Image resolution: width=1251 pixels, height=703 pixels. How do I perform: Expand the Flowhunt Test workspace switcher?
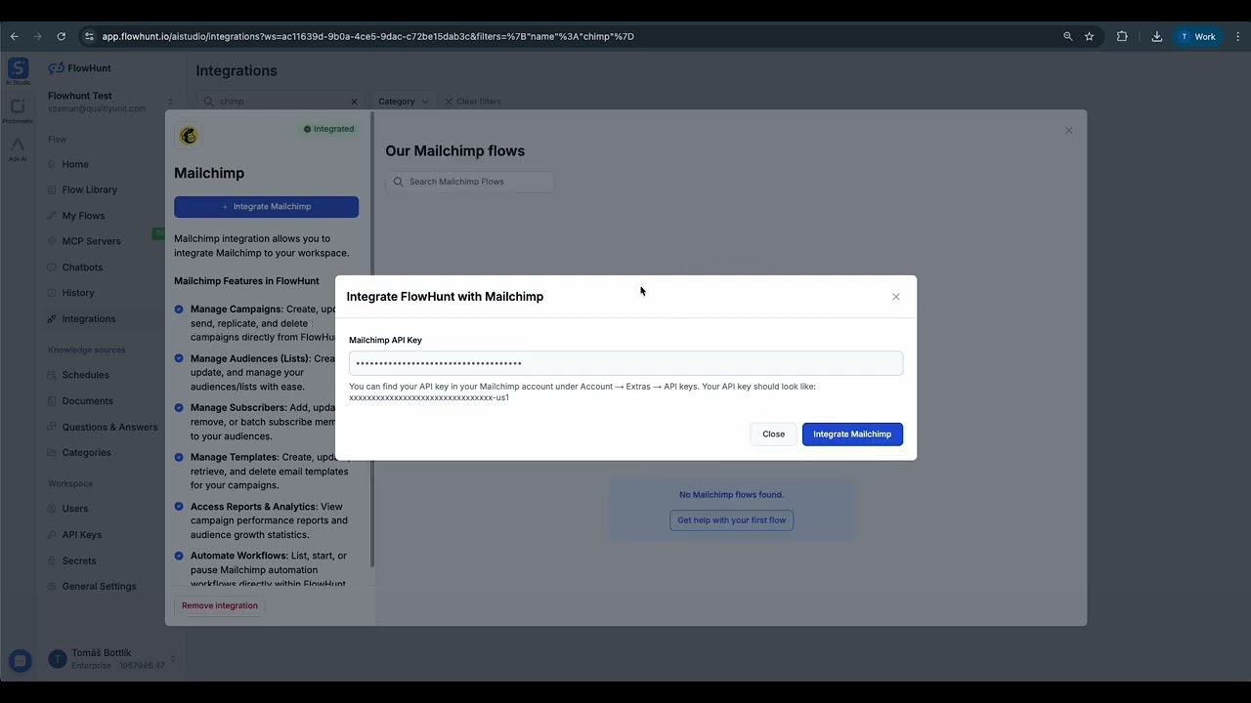click(110, 102)
